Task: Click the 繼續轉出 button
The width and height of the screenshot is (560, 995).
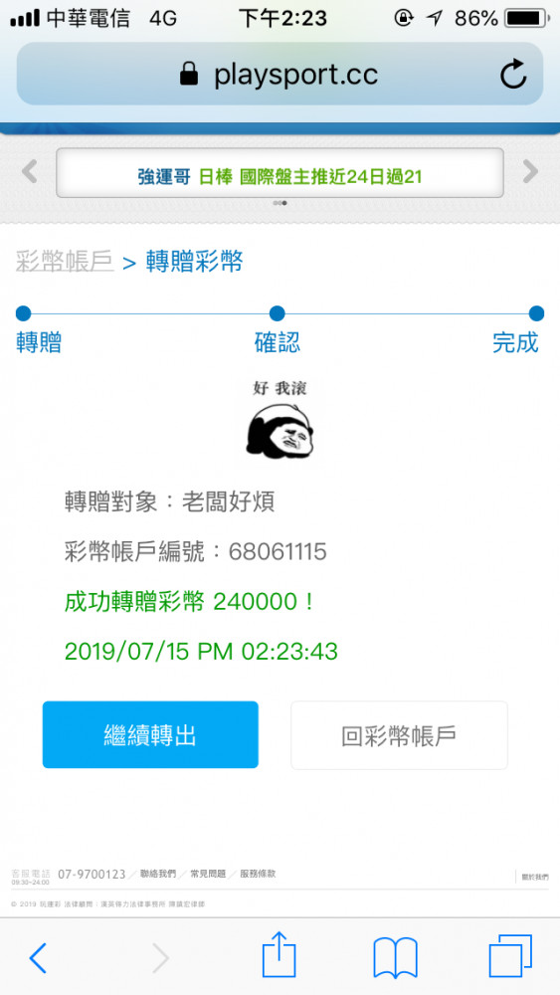Action: (x=150, y=735)
